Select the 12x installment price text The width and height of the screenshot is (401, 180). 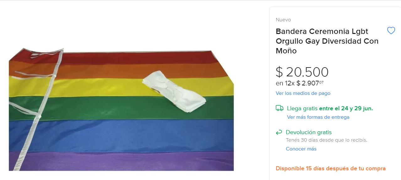click(x=300, y=83)
